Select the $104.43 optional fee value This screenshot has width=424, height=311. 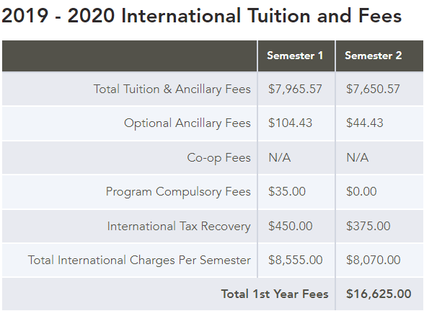pyautogui.click(x=290, y=123)
